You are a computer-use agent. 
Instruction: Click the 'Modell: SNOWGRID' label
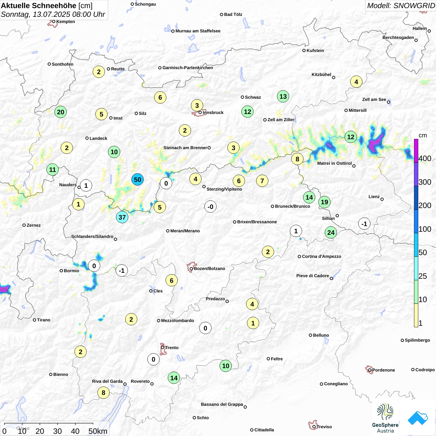[401, 5]
